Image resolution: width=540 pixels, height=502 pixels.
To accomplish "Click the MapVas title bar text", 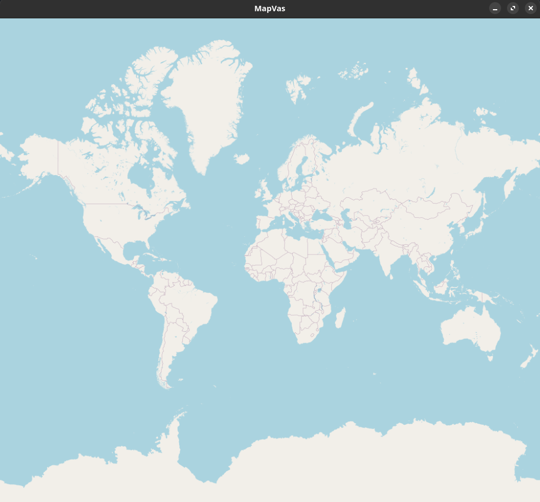I will click(269, 8).
